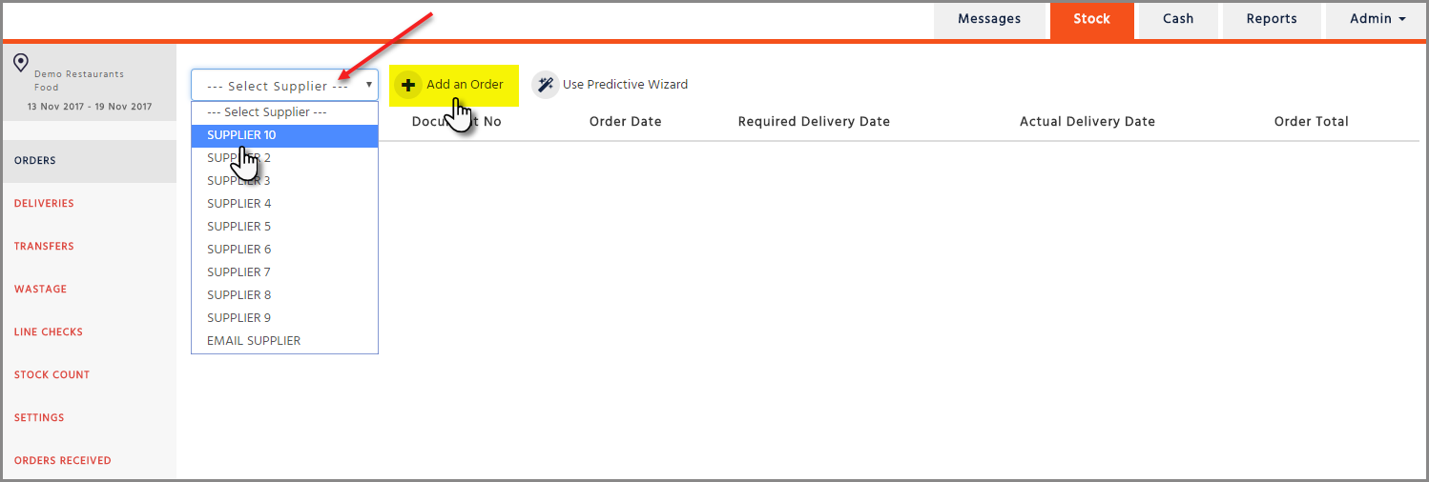Go to Stock Count
This screenshot has height=482, width=1429.
click(52, 375)
